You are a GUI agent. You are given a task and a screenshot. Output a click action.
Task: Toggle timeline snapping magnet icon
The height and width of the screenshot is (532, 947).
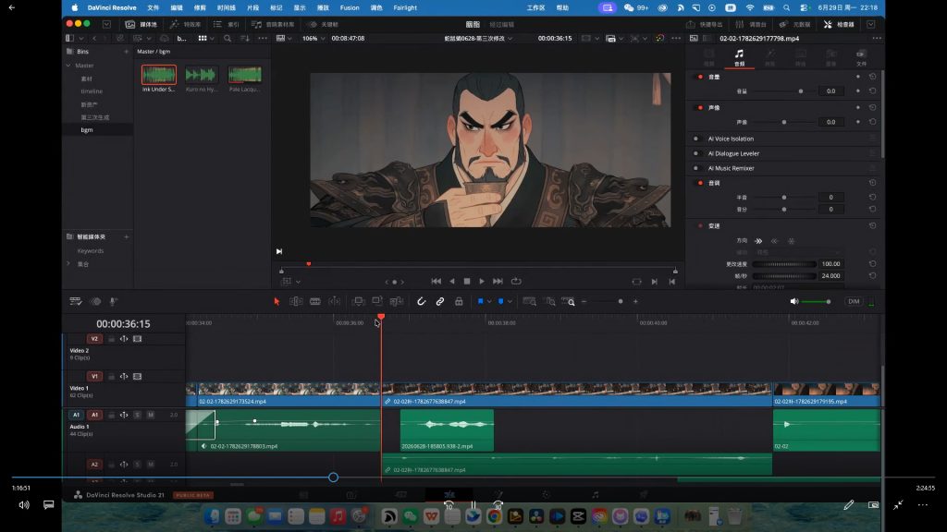tap(422, 302)
